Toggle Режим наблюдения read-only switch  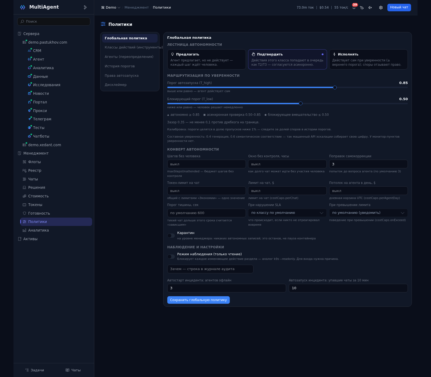pyautogui.click(x=171, y=257)
